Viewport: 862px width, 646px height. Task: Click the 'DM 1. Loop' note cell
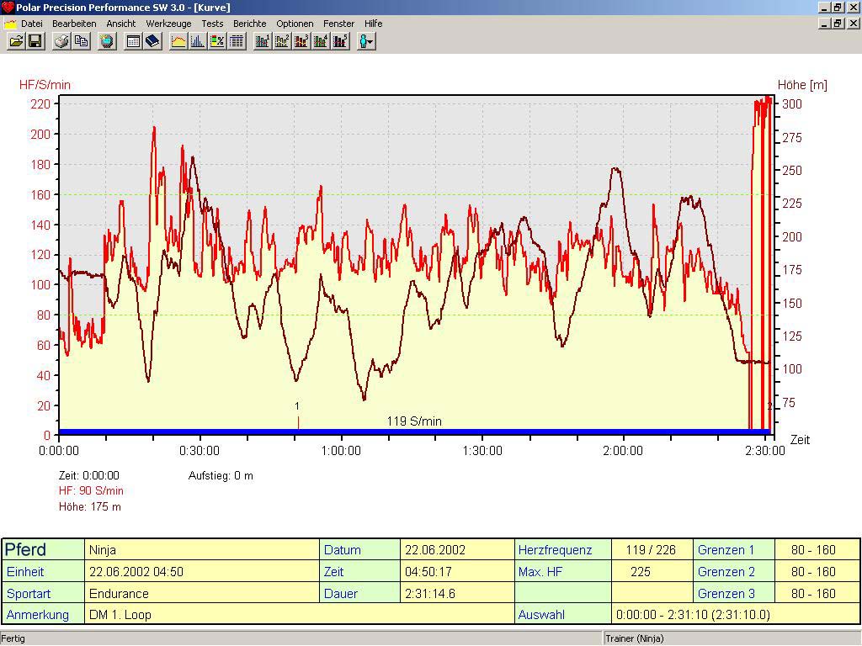tap(299, 614)
